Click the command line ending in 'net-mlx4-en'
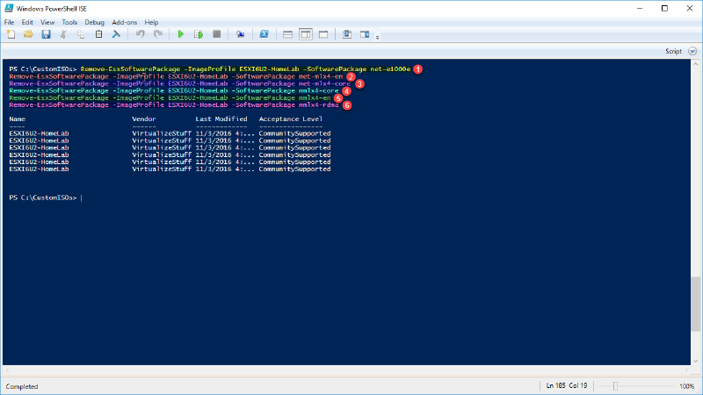 coord(176,76)
